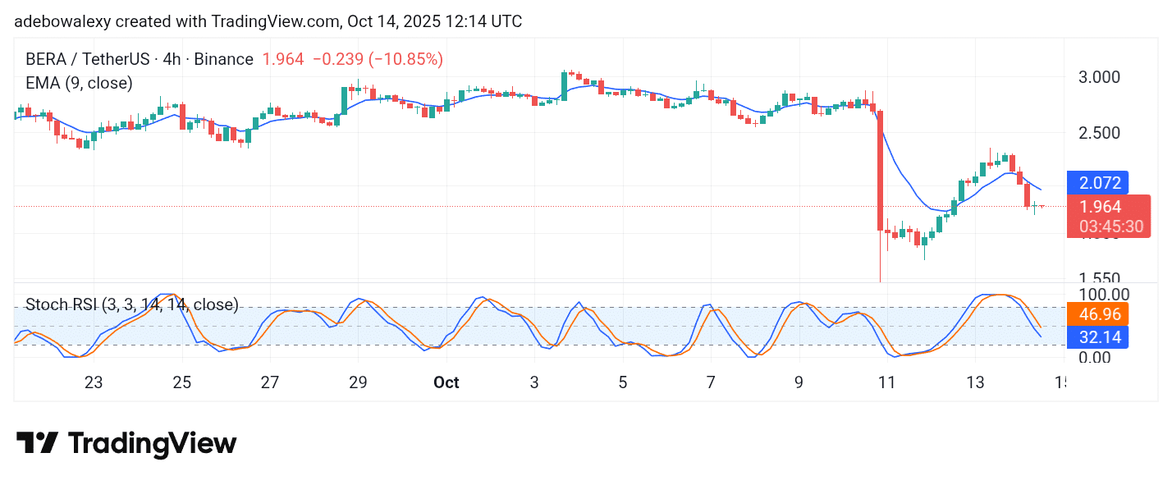This screenshot has height=485, width=1172.
Task: Click the 1.550 price axis label
Action: click(x=1097, y=279)
